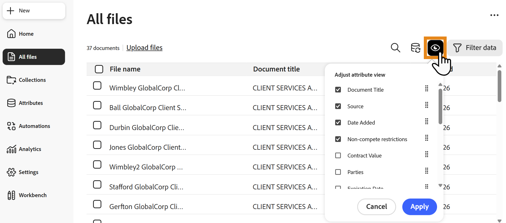Open Home from the sidebar
506x223 pixels.
click(34, 34)
